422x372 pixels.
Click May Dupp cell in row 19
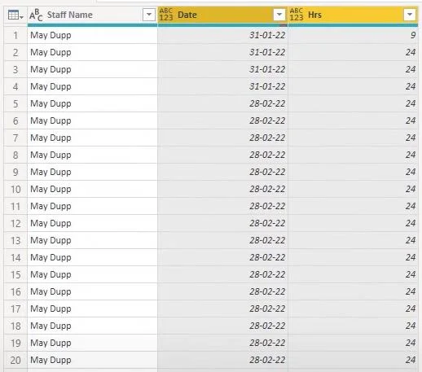click(92, 343)
